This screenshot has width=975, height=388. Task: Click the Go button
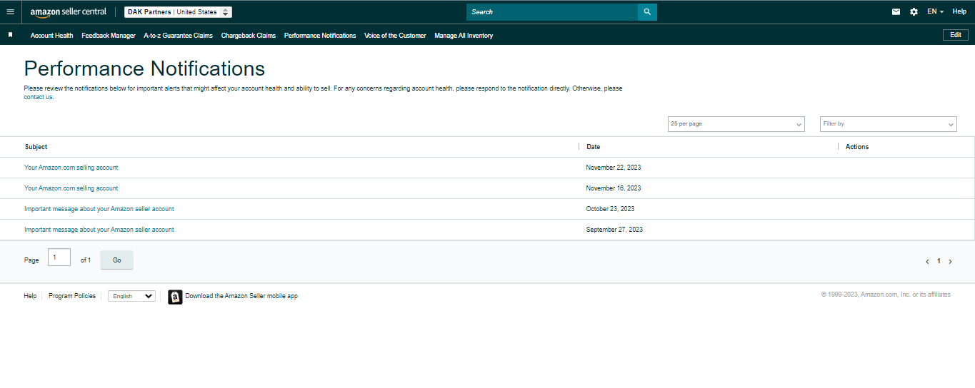[x=117, y=260]
